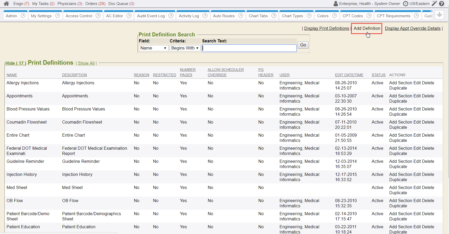Hide the Print Definitions list
Viewport: 449px width, 234px height.
16,63
